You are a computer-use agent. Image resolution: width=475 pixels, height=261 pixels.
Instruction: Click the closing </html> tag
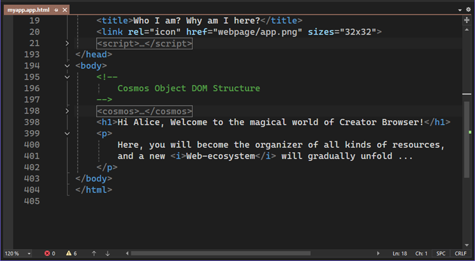[x=94, y=190]
